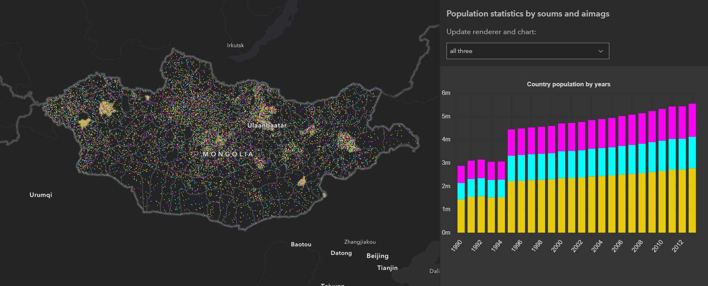The width and height of the screenshot is (708, 286).
Task: Click the 6m label on the chart y-axis
Action: coord(446,93)
